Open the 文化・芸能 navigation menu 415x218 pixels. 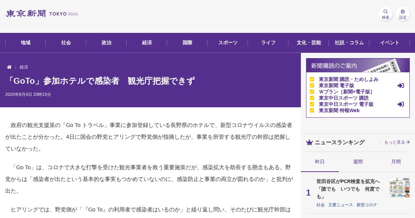pos(309,43)
